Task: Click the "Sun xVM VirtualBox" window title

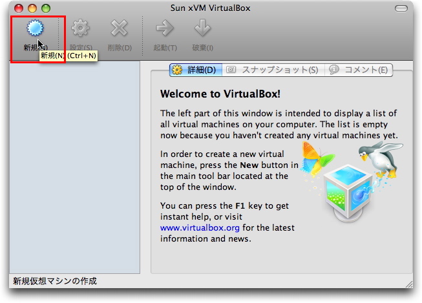Action: (210, 8)
